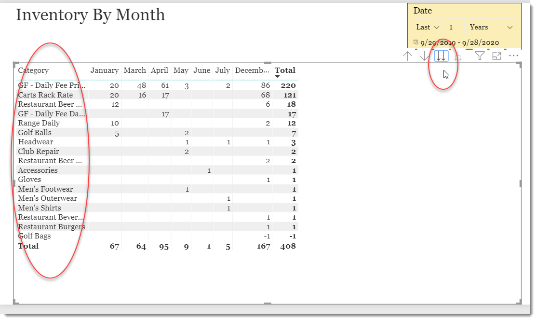Click the Carts Rack Rate row
Viewport: 537px width, 321px height.
(45, 95)
